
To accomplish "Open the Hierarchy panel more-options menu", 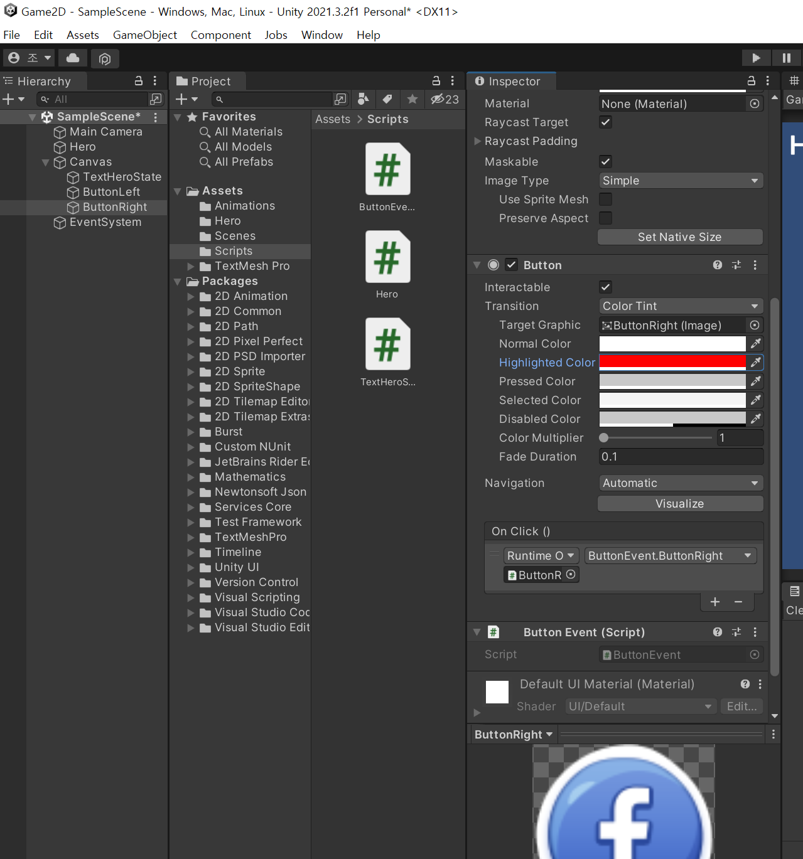I will click(155, 81).
